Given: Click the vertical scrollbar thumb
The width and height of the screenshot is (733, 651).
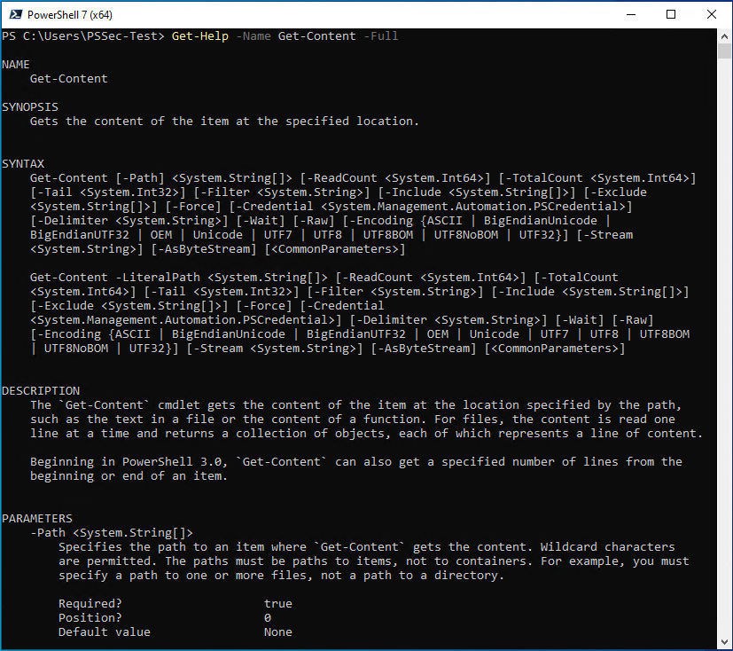Looking at the screenshot, I should tap(724, 51).
